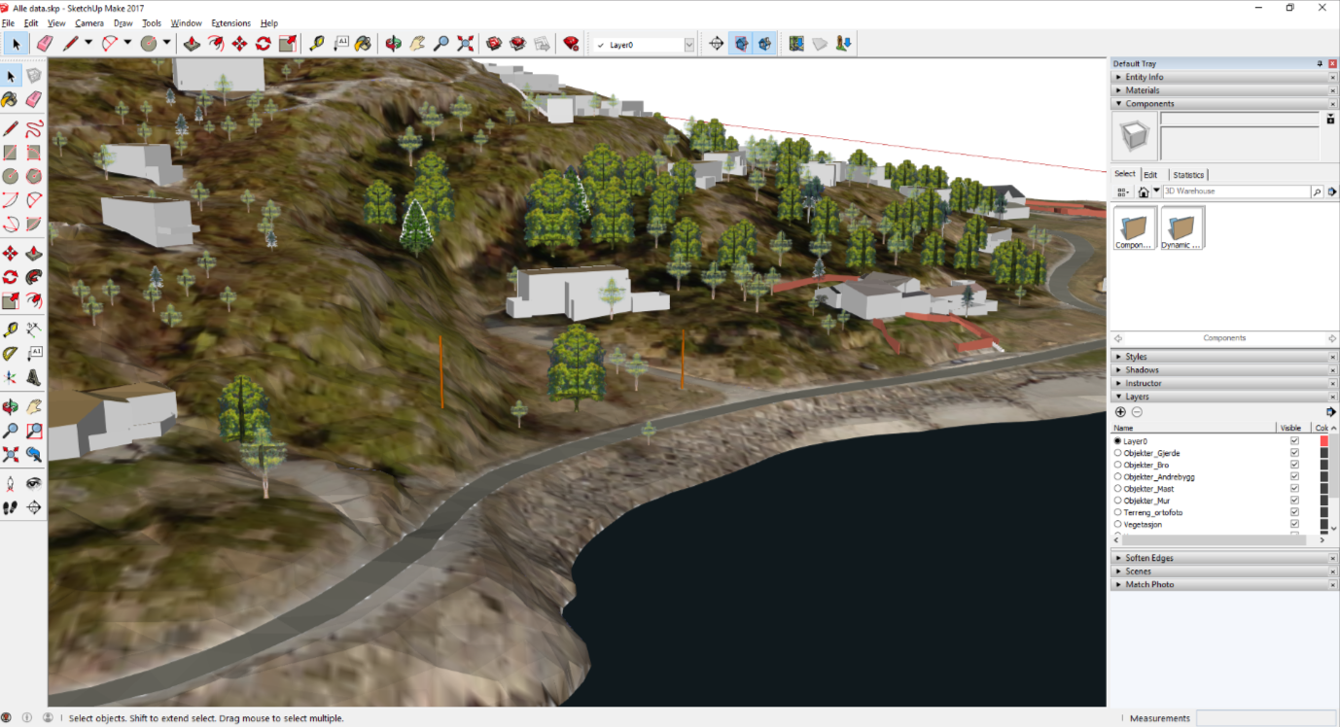
Task: Activate the Orbit tool in top toolbar
Action: click(393, 44)
